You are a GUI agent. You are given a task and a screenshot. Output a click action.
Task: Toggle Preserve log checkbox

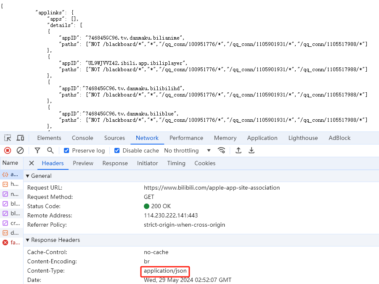(66, 150)
